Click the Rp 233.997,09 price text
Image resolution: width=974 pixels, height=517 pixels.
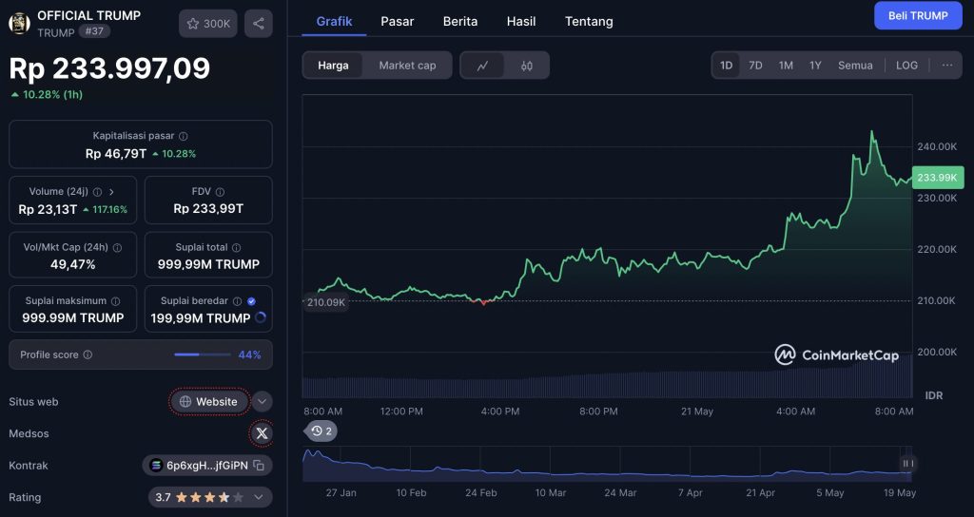[109, 67]
